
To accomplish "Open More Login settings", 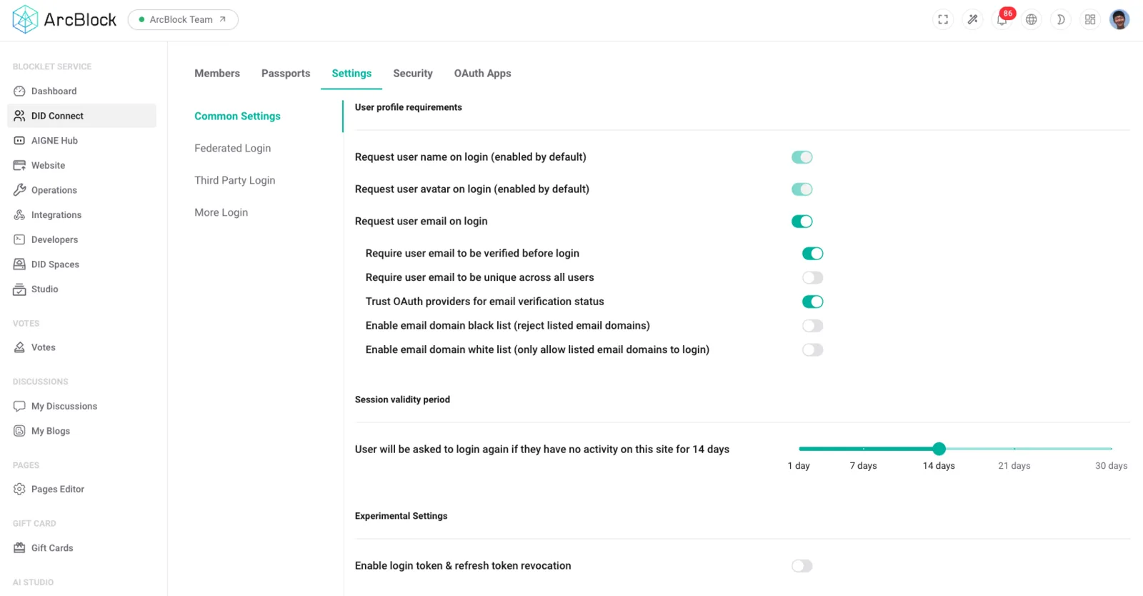I will click(221, 212).
